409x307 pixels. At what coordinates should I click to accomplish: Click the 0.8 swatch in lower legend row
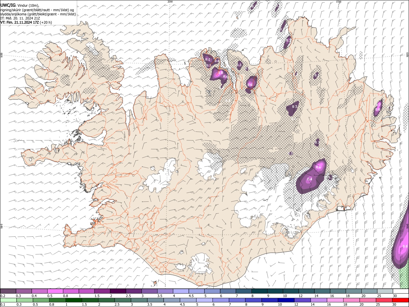point(58,300)
